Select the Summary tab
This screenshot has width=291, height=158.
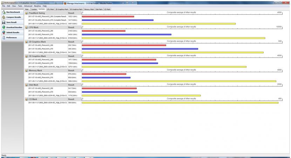42,9
